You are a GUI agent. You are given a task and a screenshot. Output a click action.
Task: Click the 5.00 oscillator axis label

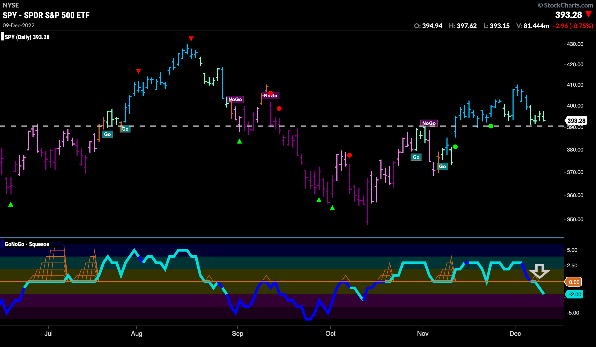point(572,250)
